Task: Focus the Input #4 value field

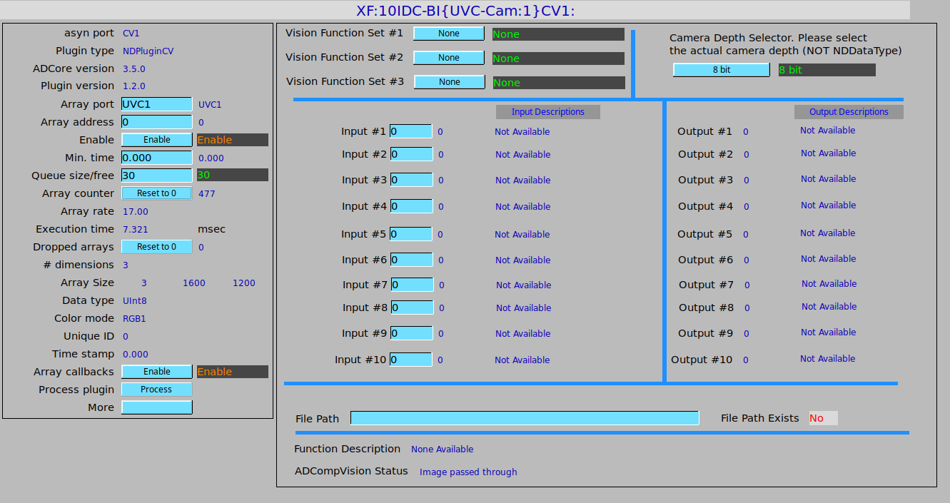Action: coord(412,206)
